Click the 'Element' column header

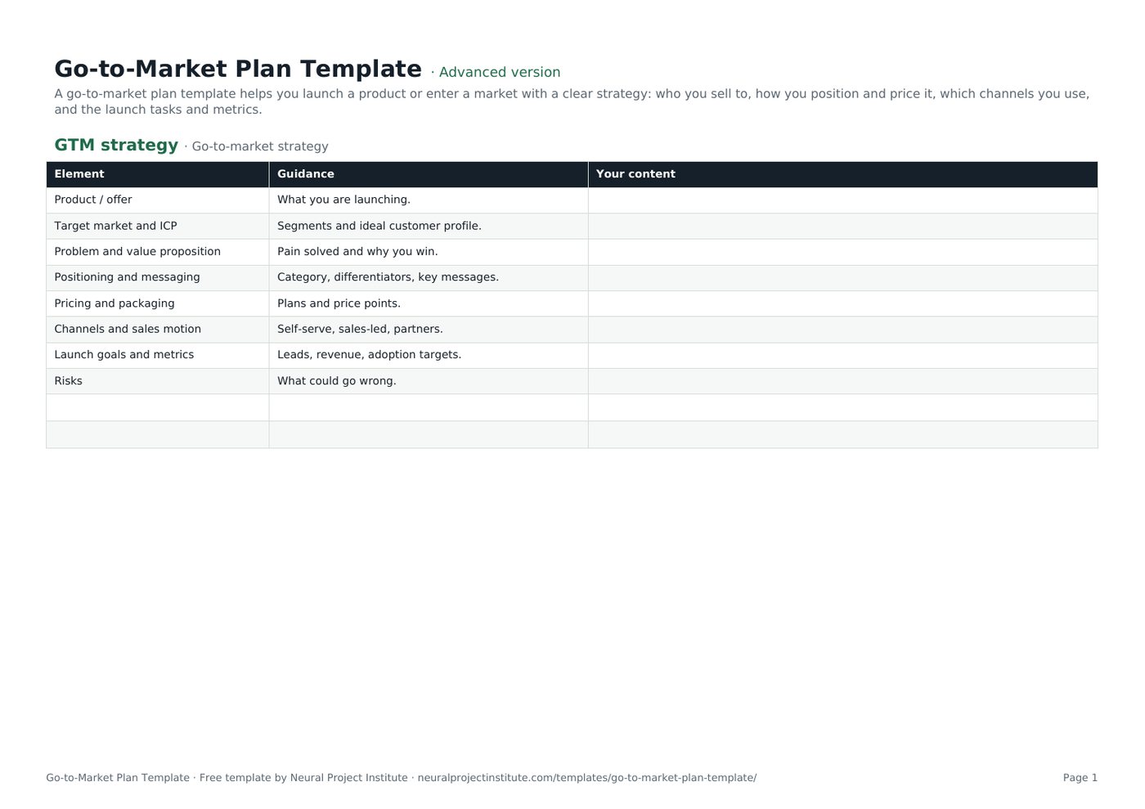pos(158,174)
